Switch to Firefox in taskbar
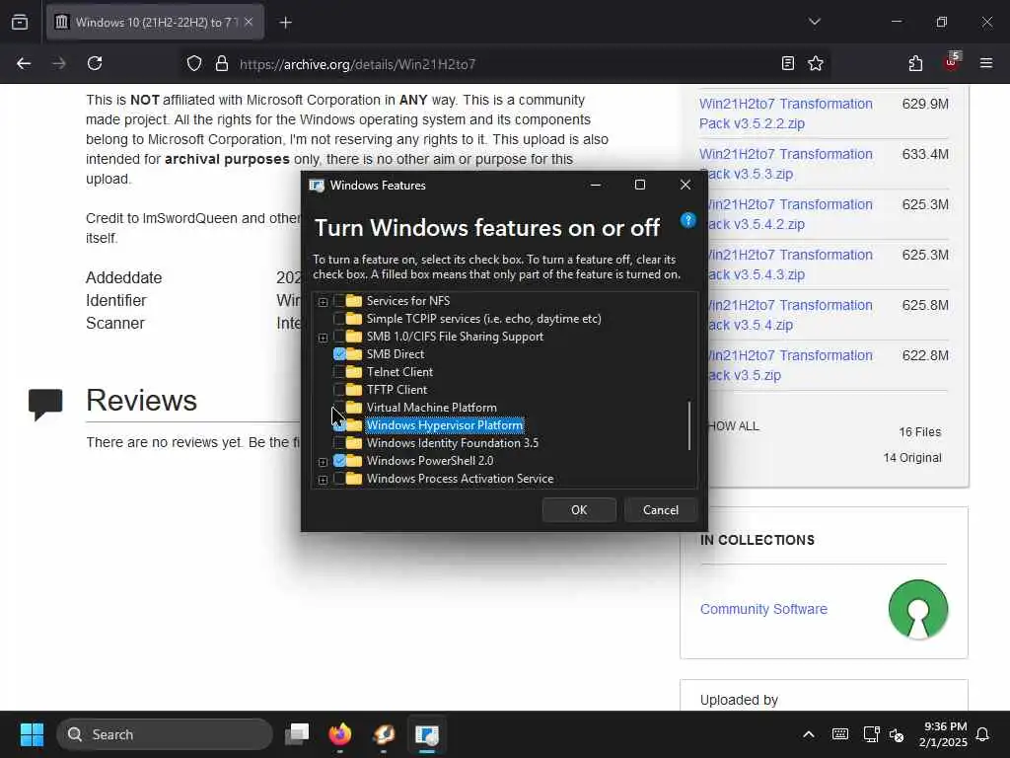1010x758 pixels. 340,734
